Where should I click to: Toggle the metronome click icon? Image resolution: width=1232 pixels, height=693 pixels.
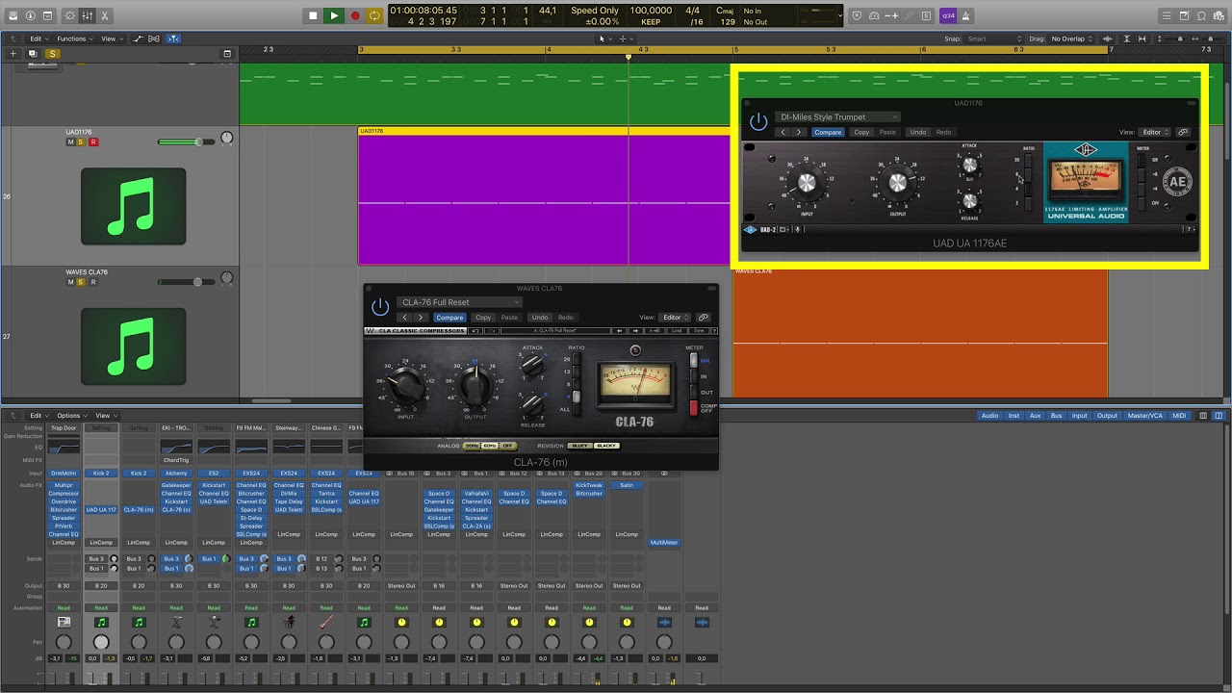(x=965, y=15)
